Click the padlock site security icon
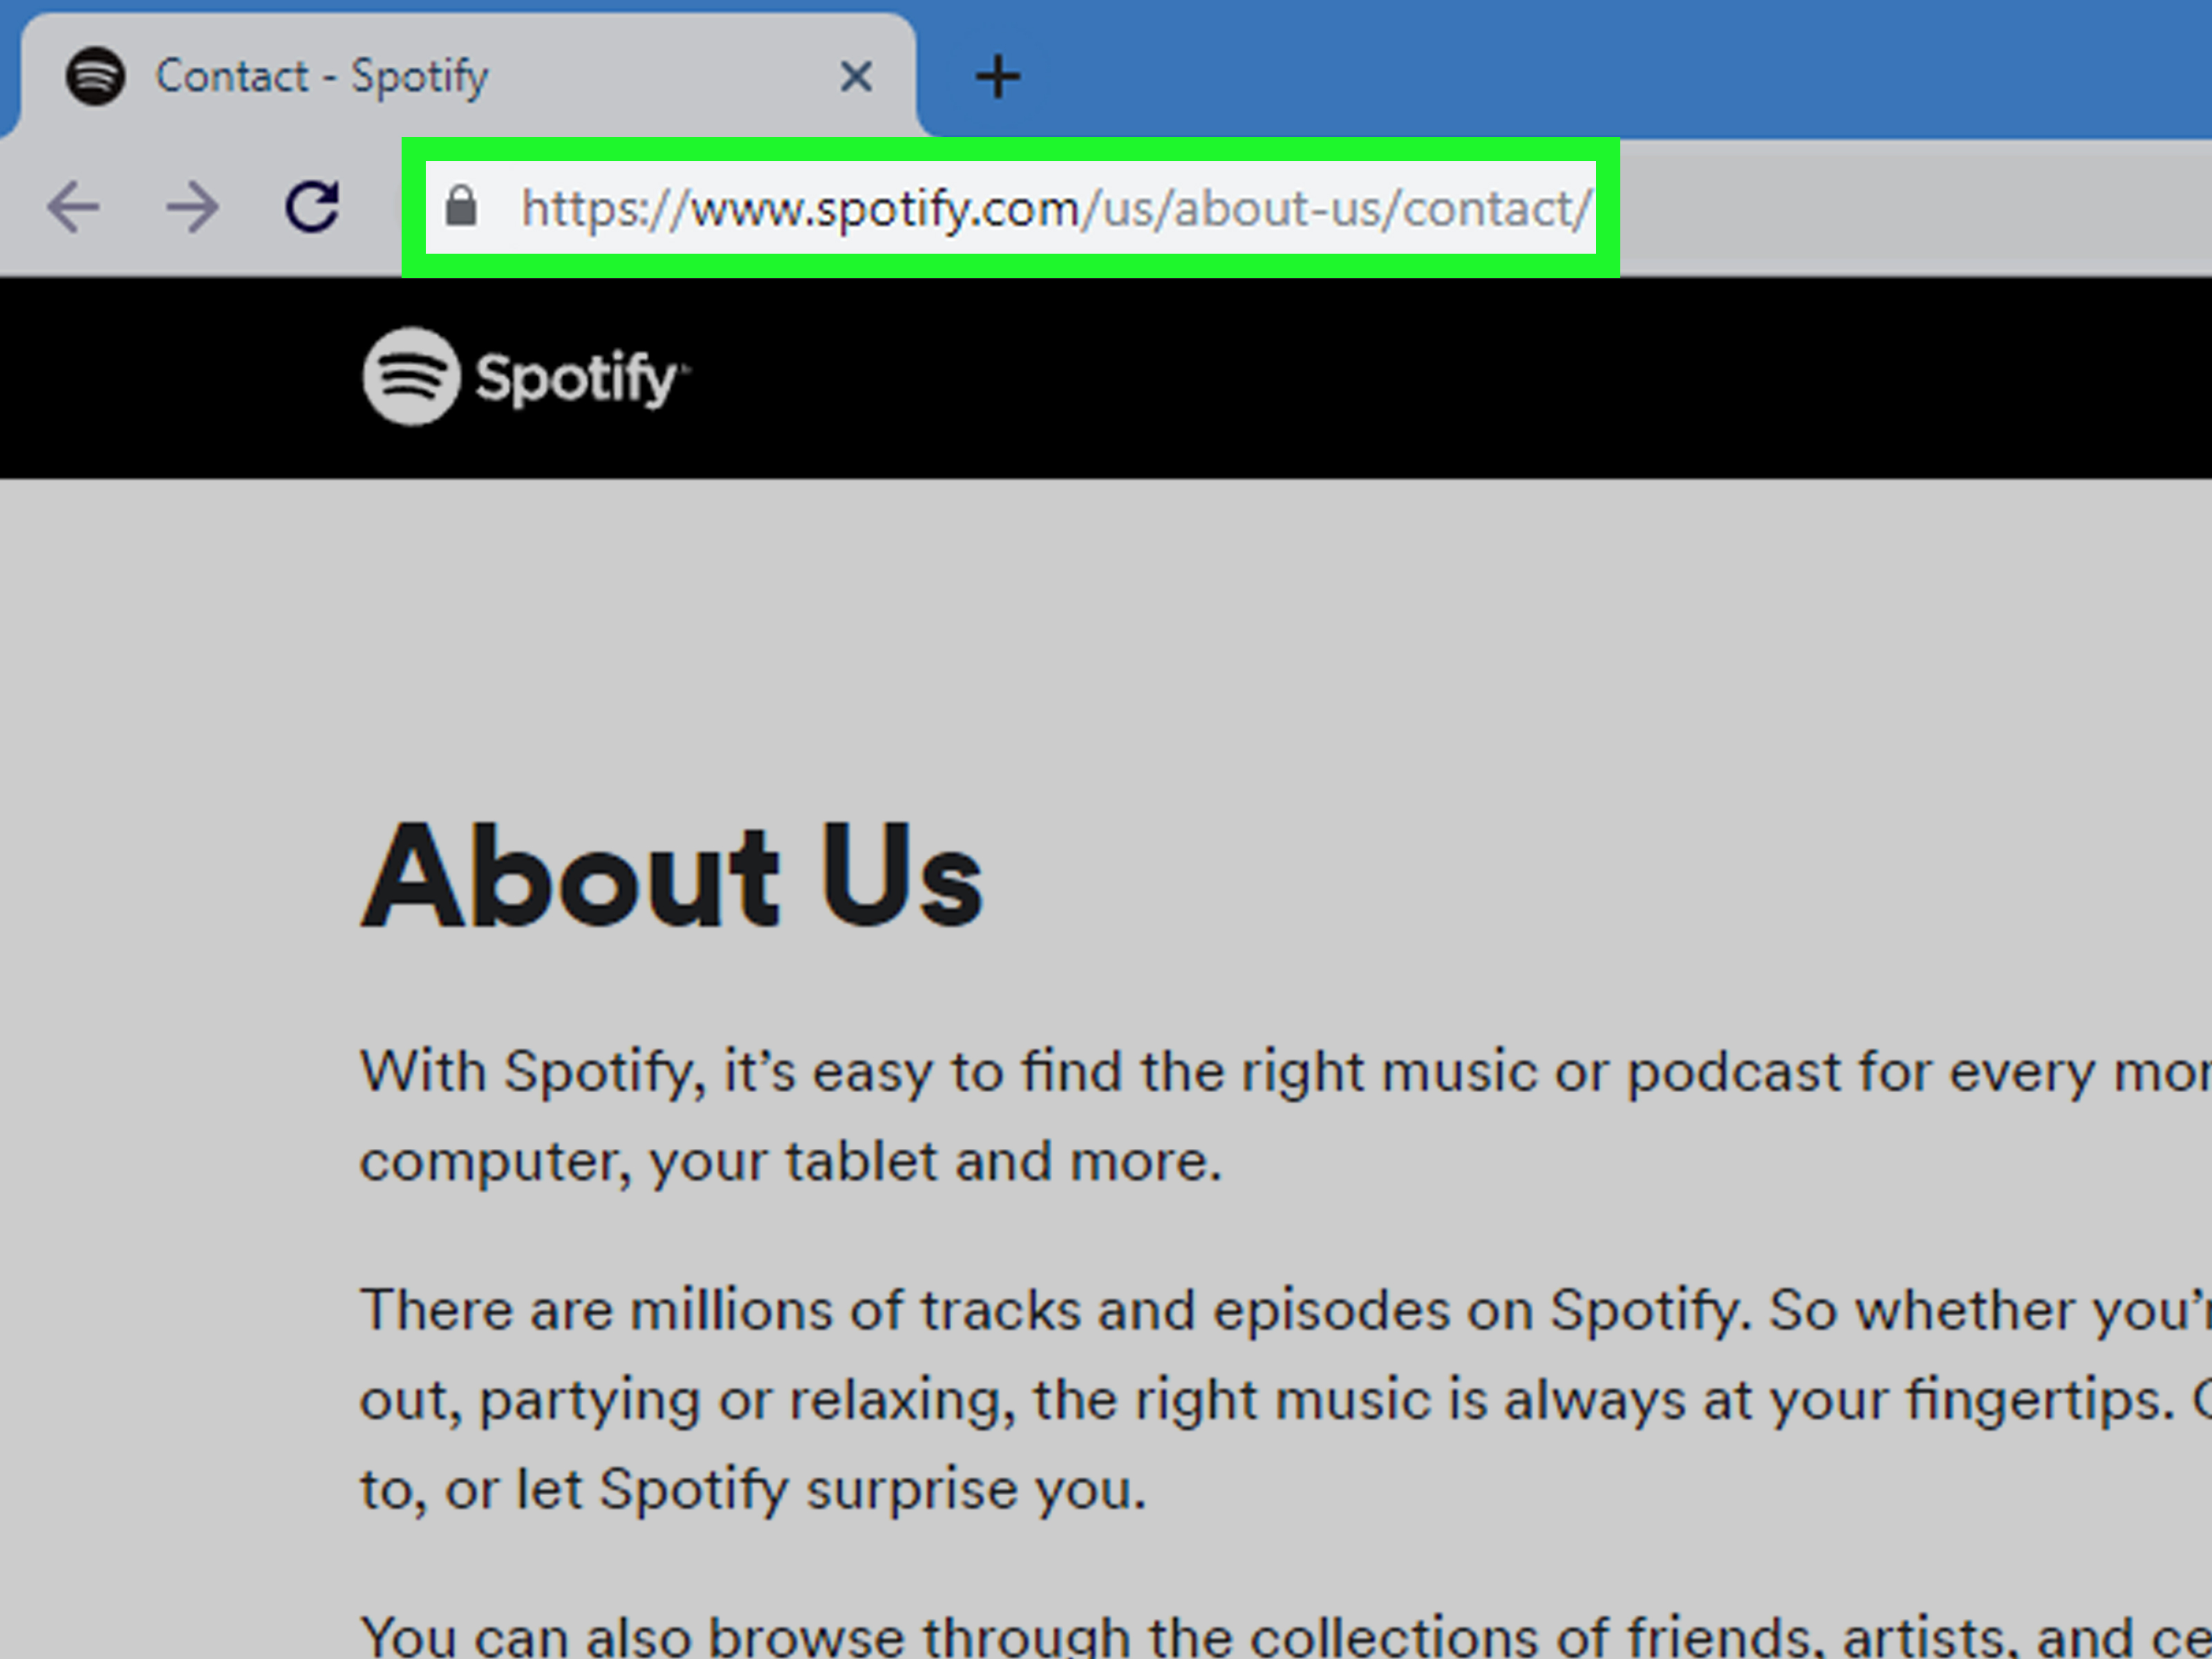This screenshot has height=1659, width=2212. pos(461,206)
